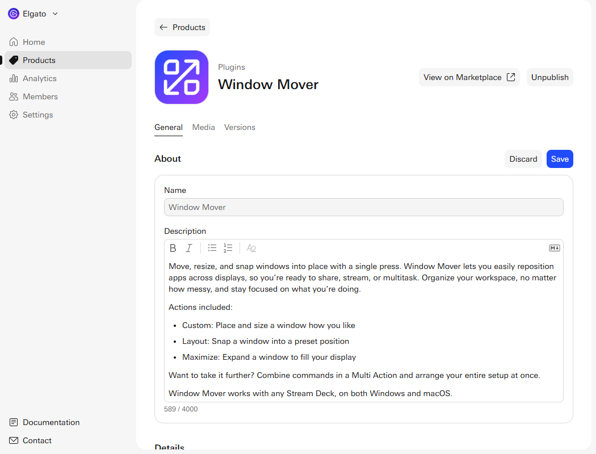Unpublish the Window Mover plugin

[549, 77]
